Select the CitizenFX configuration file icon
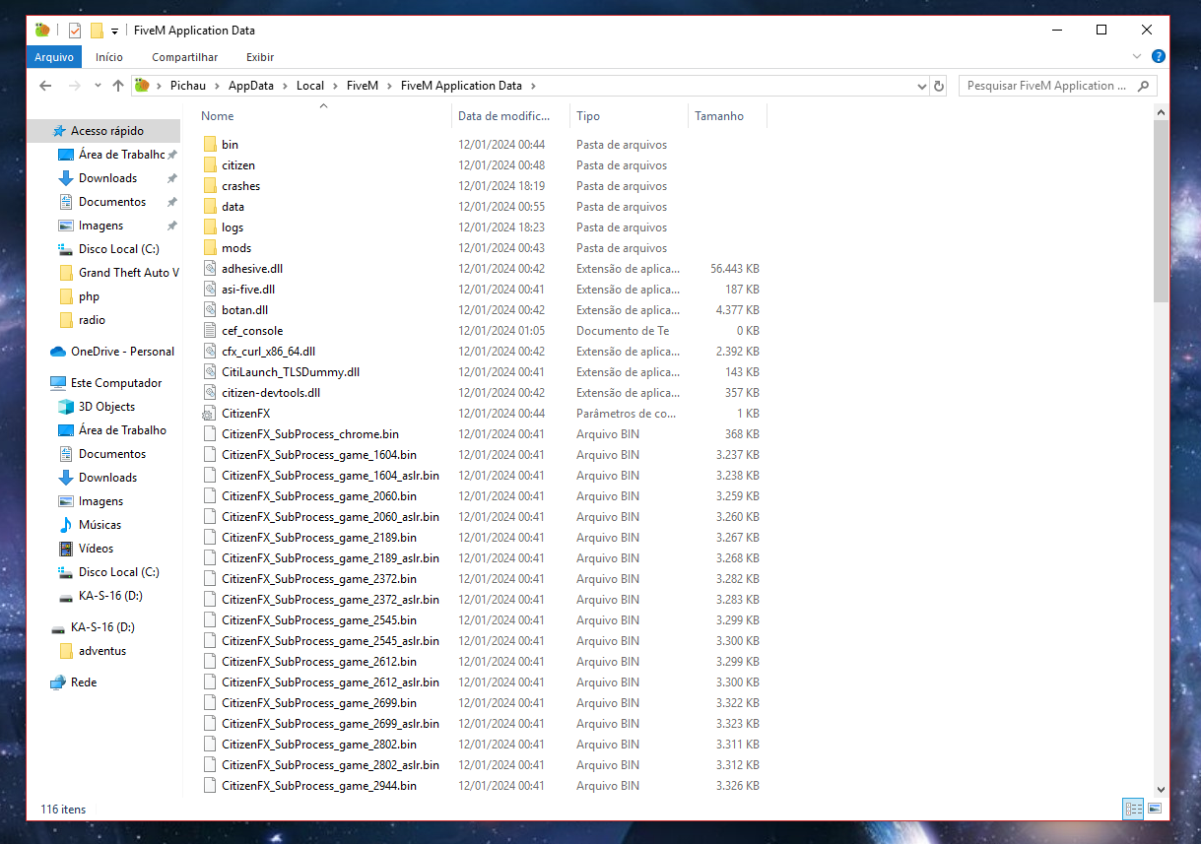Viewport: 1201px width, 844px height. tap(209, 414)
